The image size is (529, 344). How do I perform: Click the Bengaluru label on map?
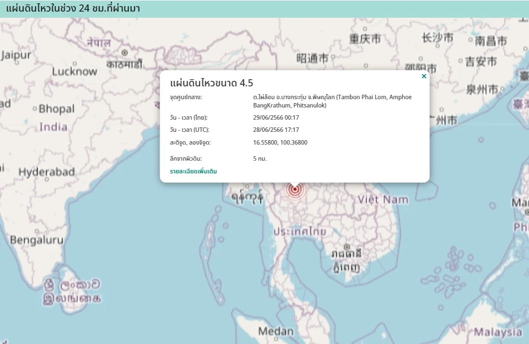[x=37, y=240]
